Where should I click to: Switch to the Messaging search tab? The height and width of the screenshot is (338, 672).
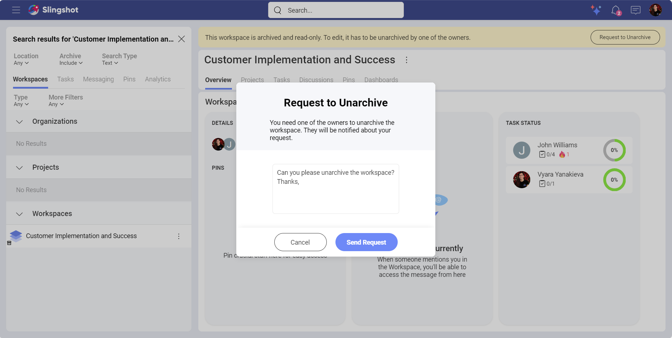[x=98, y=79]
